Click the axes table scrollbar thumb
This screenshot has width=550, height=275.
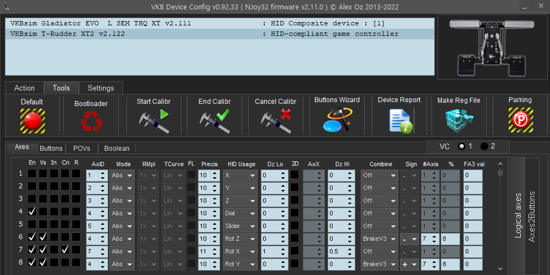(x=500, y=172)
